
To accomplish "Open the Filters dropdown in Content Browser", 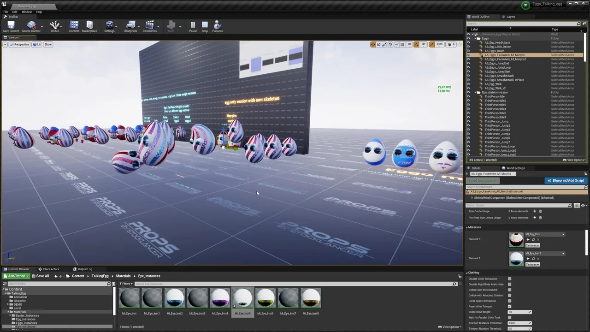I will (126, 284).
